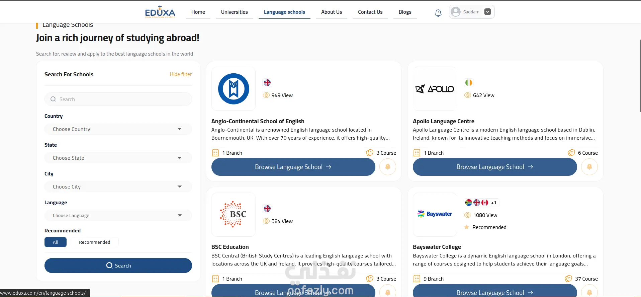Click the UK flag on Anglo-Continental card
This screenshot has height=297, width=641.
[x=267, y=83]
